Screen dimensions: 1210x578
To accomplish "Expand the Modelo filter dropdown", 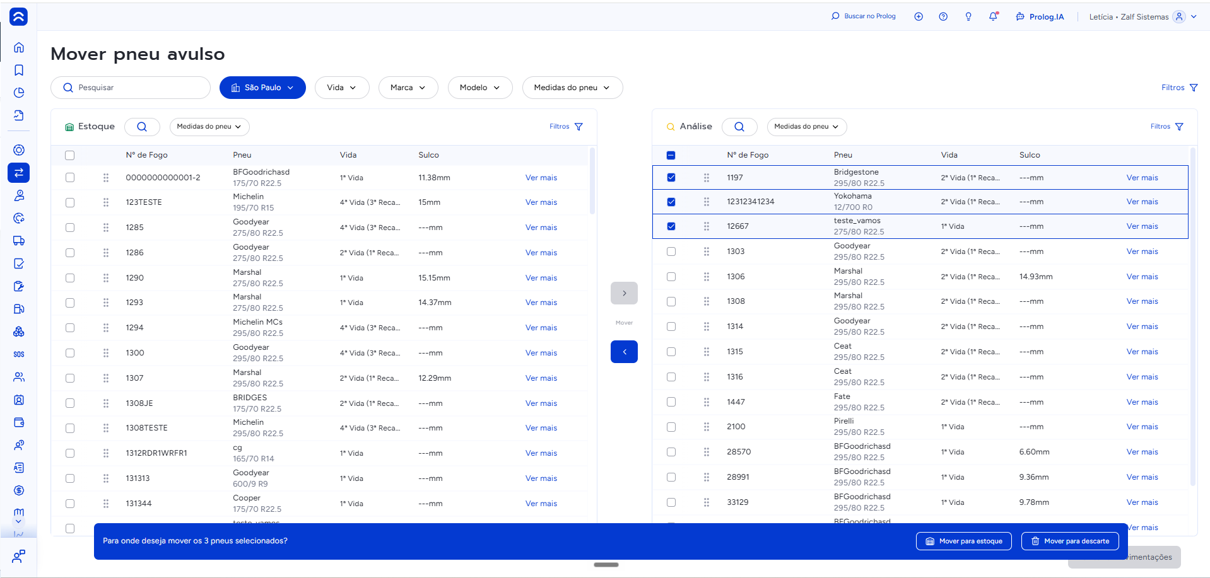I will [x=480, y=88].
